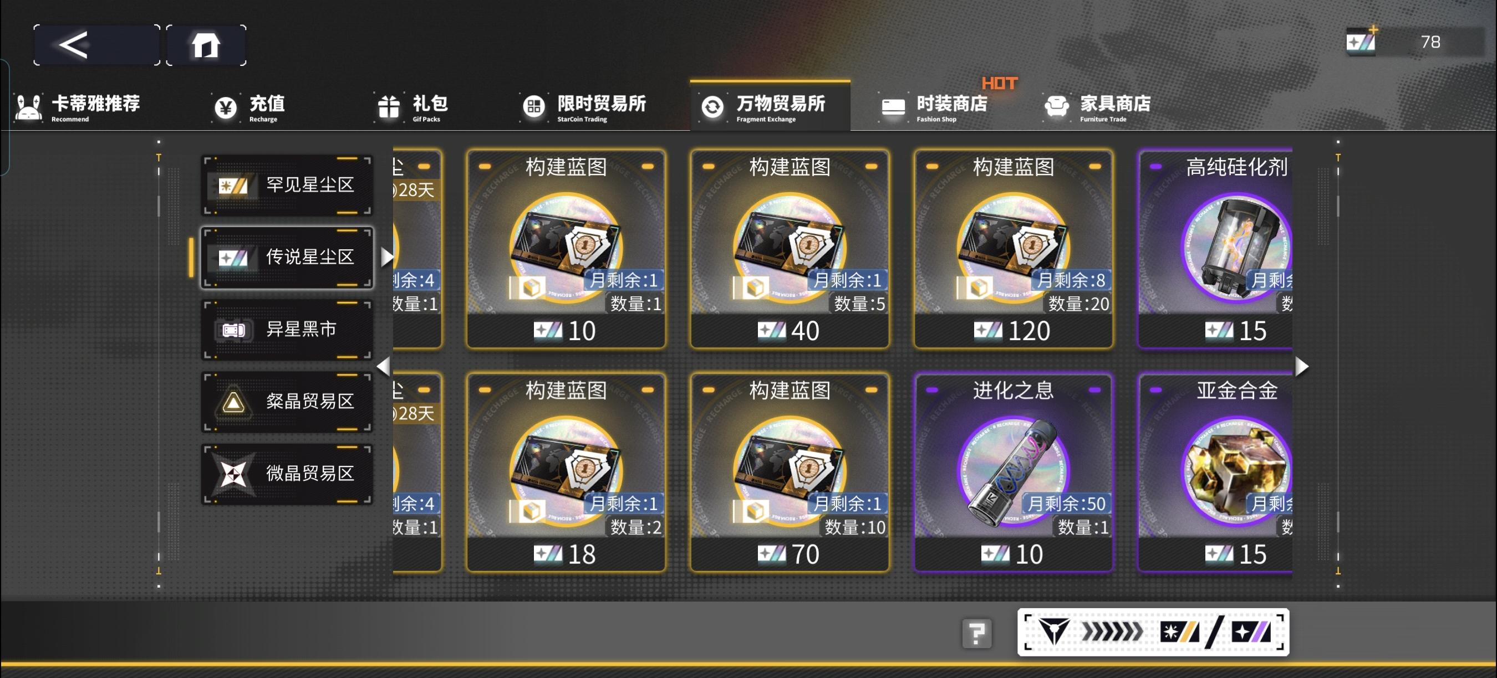Select the 罕见星尘区 category
The width and height of the screenshot is (1497, 678).
tap(287, 185)
